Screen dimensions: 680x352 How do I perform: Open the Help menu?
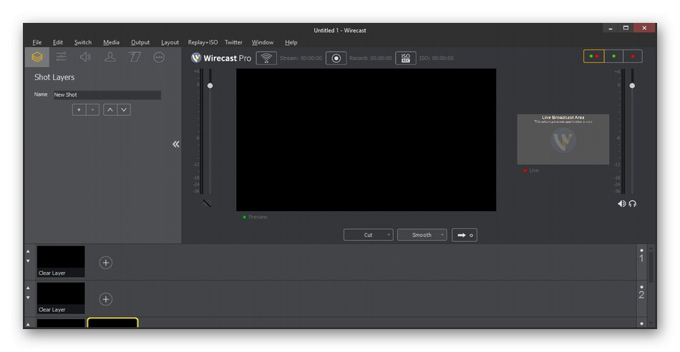coord(291,42)
